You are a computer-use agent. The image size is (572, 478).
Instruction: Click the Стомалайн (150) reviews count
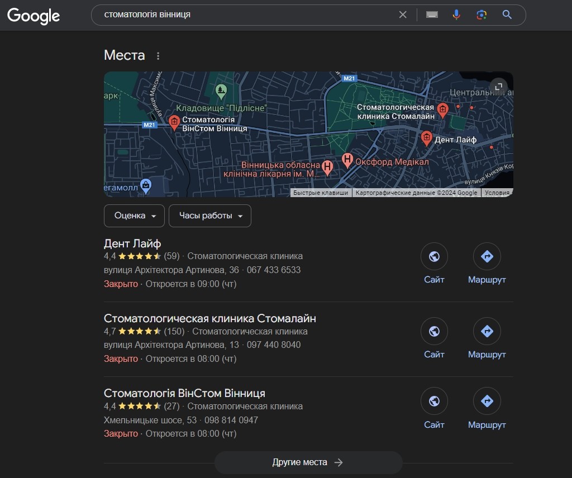click(x=174, y=331)
